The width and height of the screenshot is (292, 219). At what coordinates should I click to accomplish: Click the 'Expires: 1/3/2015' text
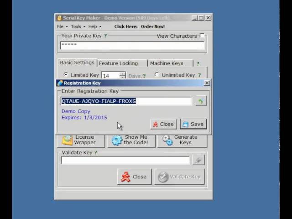coord(84,118)
